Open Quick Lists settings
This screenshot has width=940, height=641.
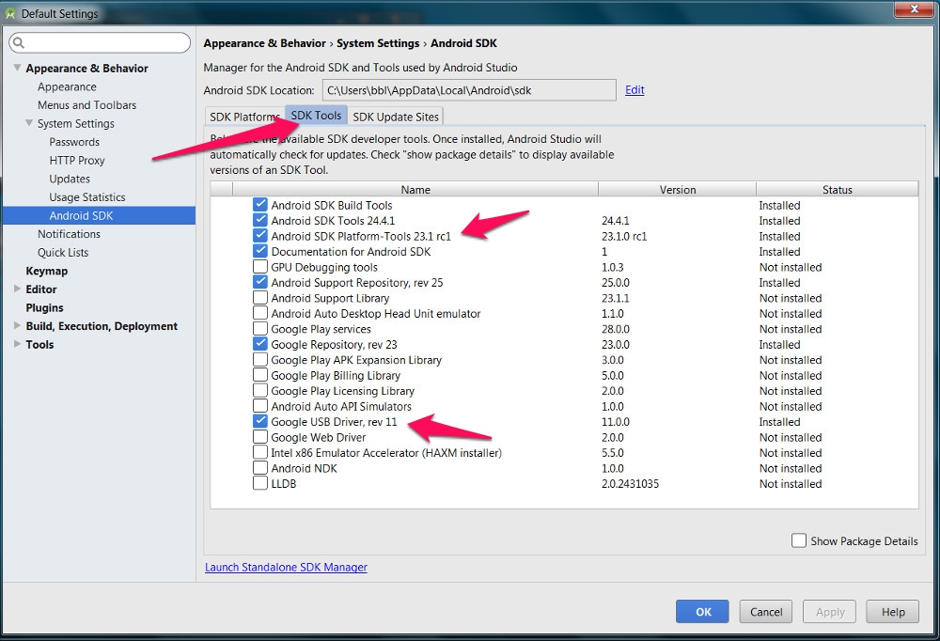(63, 253)
